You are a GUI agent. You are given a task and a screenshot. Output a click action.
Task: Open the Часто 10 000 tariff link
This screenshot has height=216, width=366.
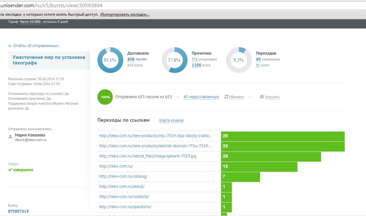(30, 22)
